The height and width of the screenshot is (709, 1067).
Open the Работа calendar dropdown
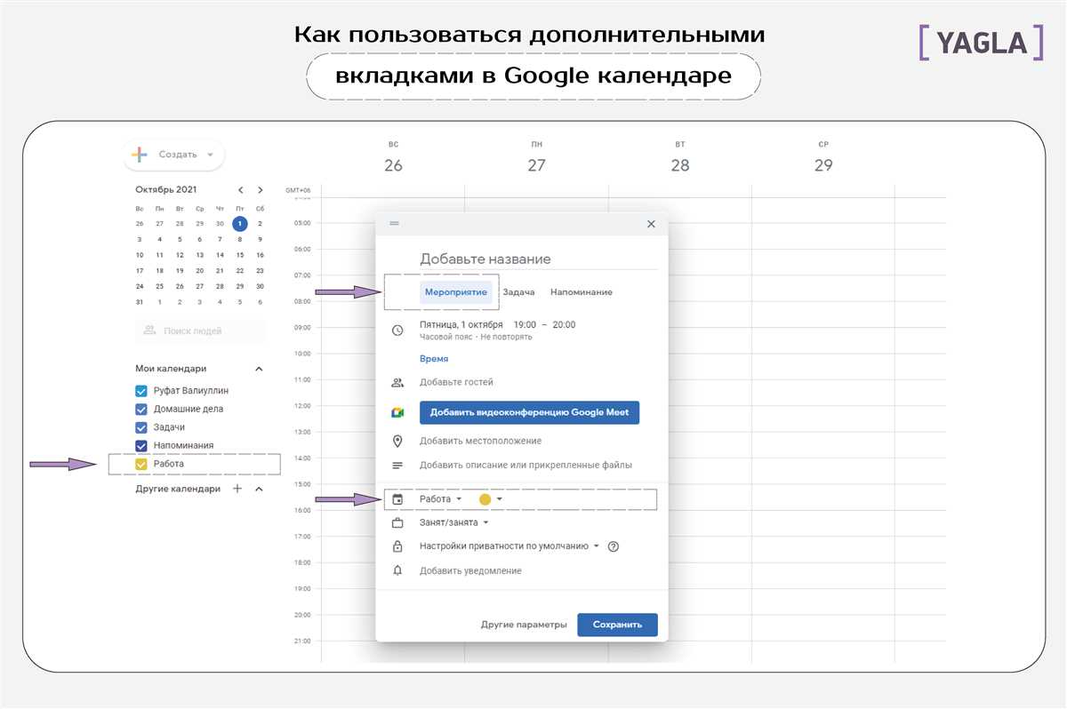(441, 499)
